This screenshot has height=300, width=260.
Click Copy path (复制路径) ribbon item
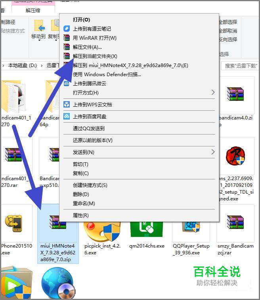pos(8,22)
